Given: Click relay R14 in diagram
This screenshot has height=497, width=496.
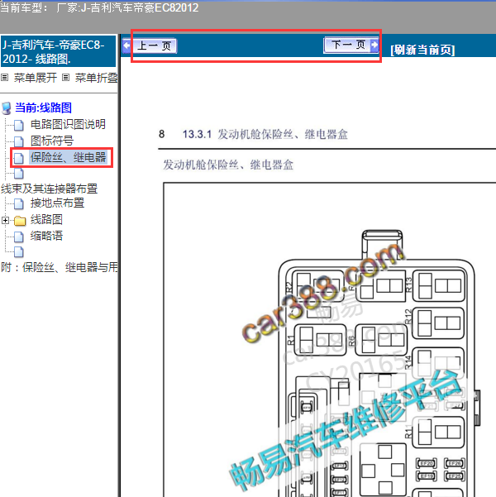Looking at the screenshot, I should pyautogui.click(x=439, y=361).
